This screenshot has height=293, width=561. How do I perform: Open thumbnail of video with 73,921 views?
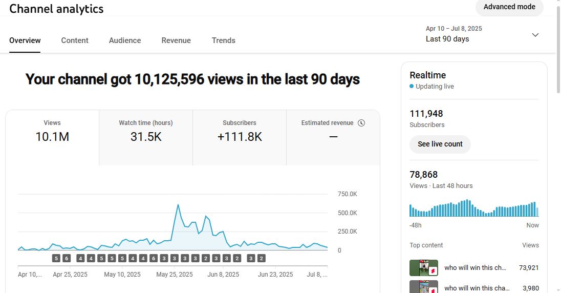424,267
